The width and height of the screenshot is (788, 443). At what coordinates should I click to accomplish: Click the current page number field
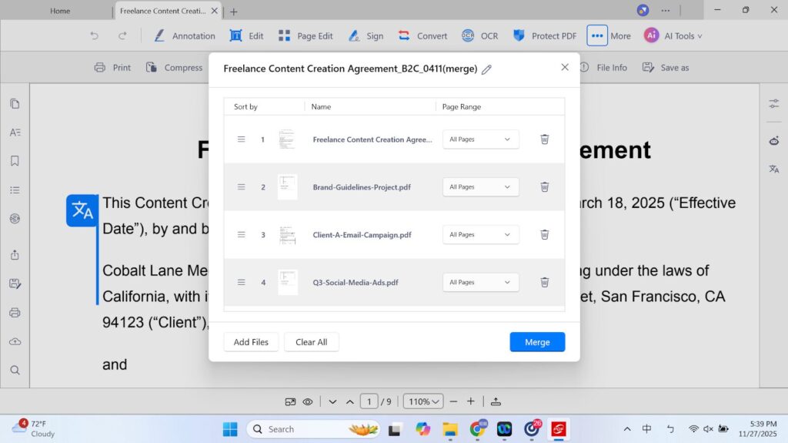[369, 401]
